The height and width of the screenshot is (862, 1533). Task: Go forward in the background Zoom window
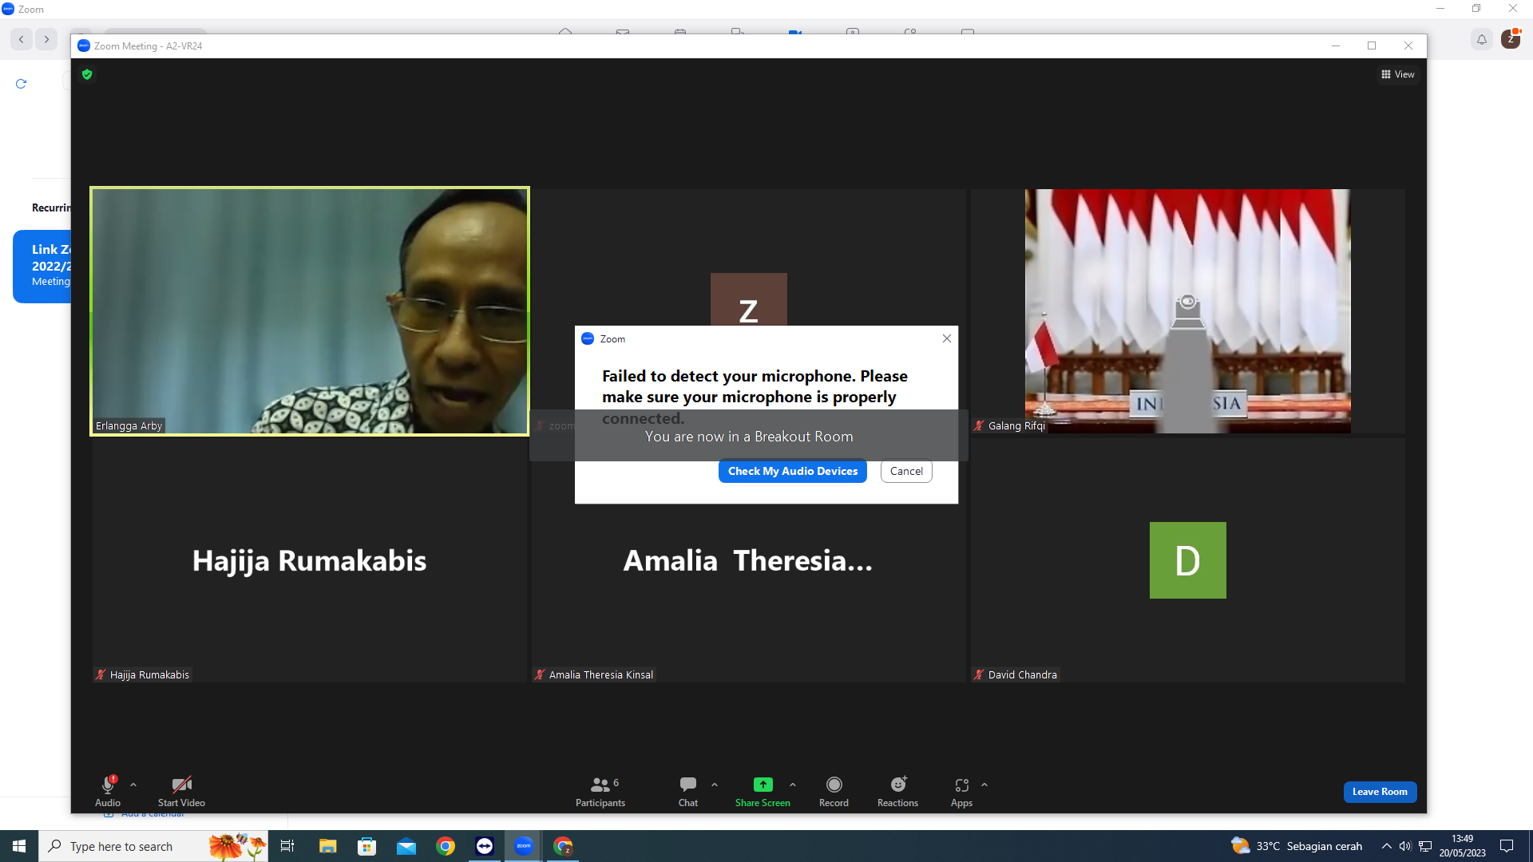point(47,39)
